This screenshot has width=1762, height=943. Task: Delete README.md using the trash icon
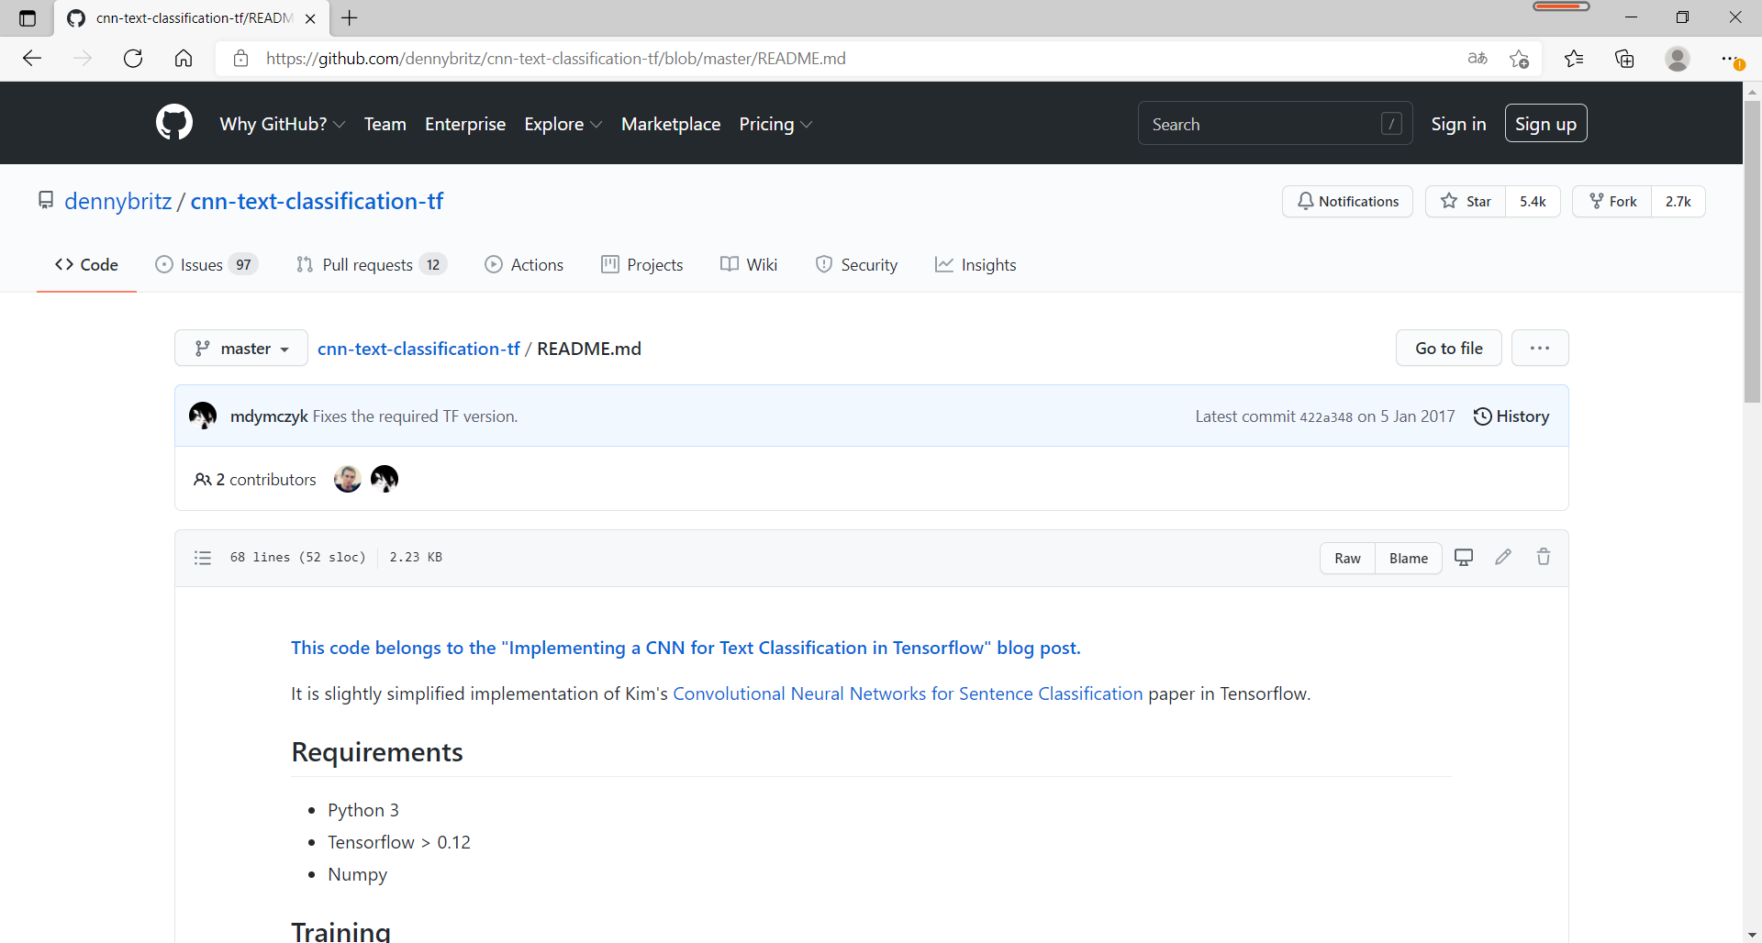(1544, 557)
